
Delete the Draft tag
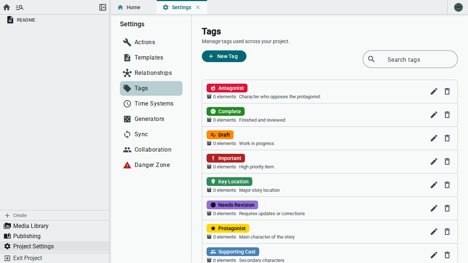click(447, 138)
